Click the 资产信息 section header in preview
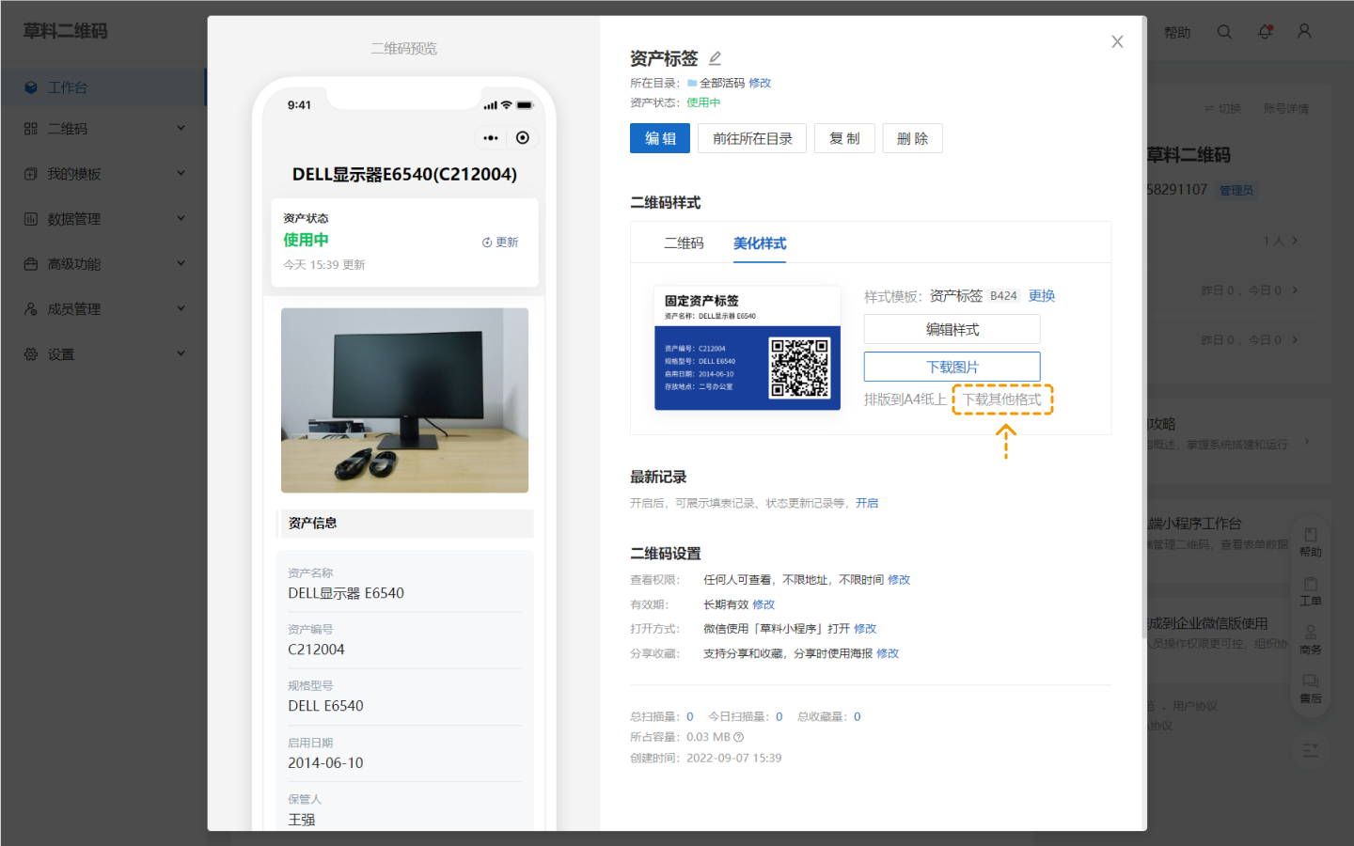The image size is (1354, 846). 405,524
